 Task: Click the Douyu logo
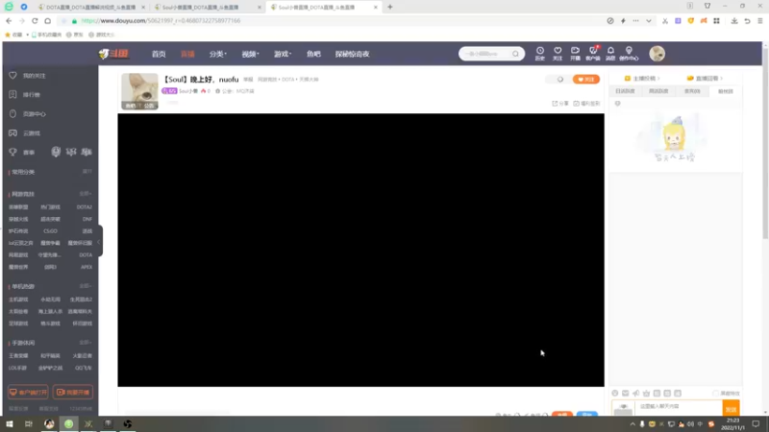(x=113, y=54)
